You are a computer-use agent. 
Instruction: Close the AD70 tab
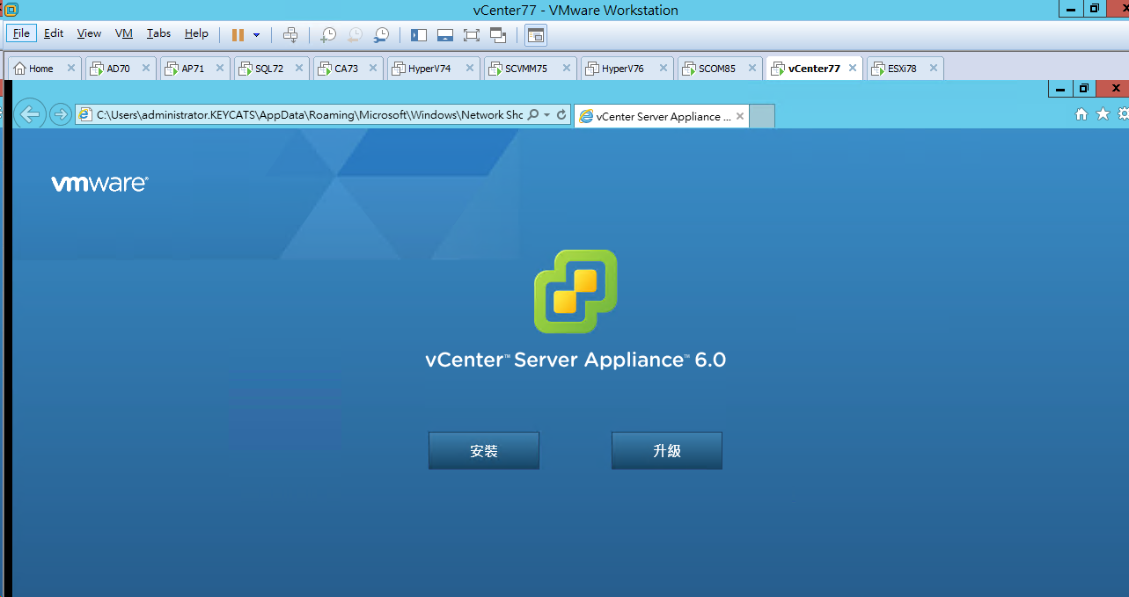click(x=147, y=68)
